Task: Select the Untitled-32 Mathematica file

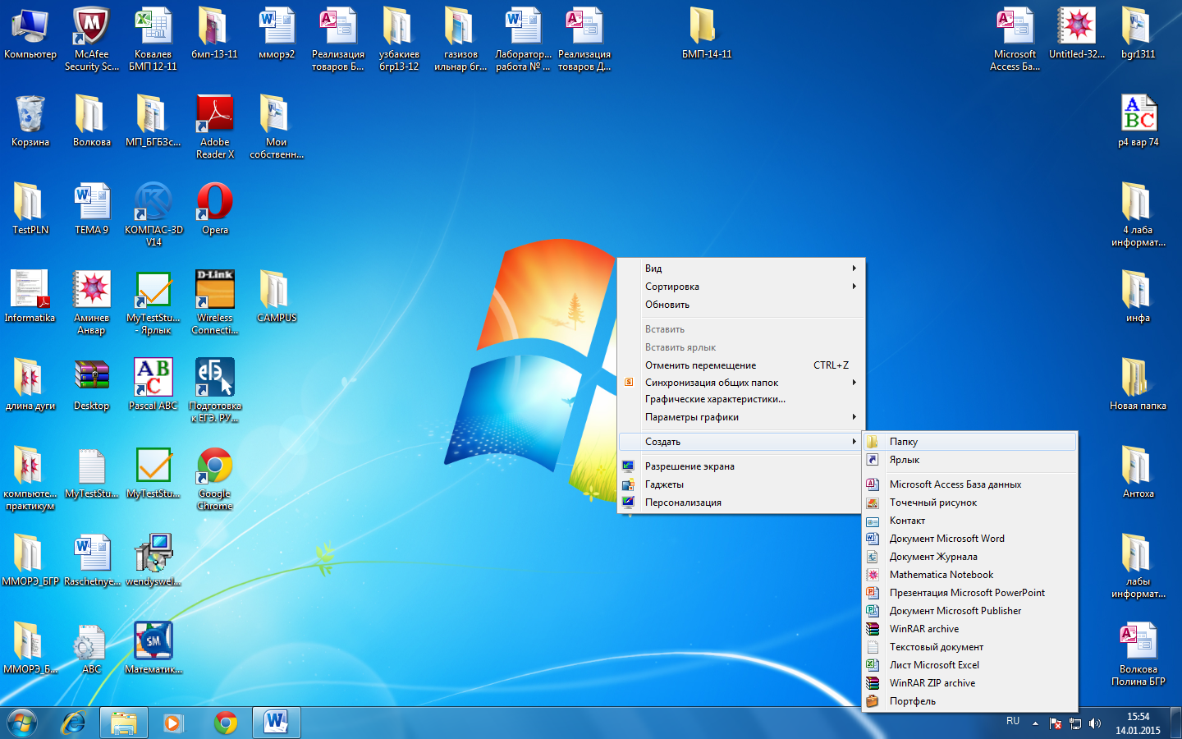Action: click(1077, 33)
